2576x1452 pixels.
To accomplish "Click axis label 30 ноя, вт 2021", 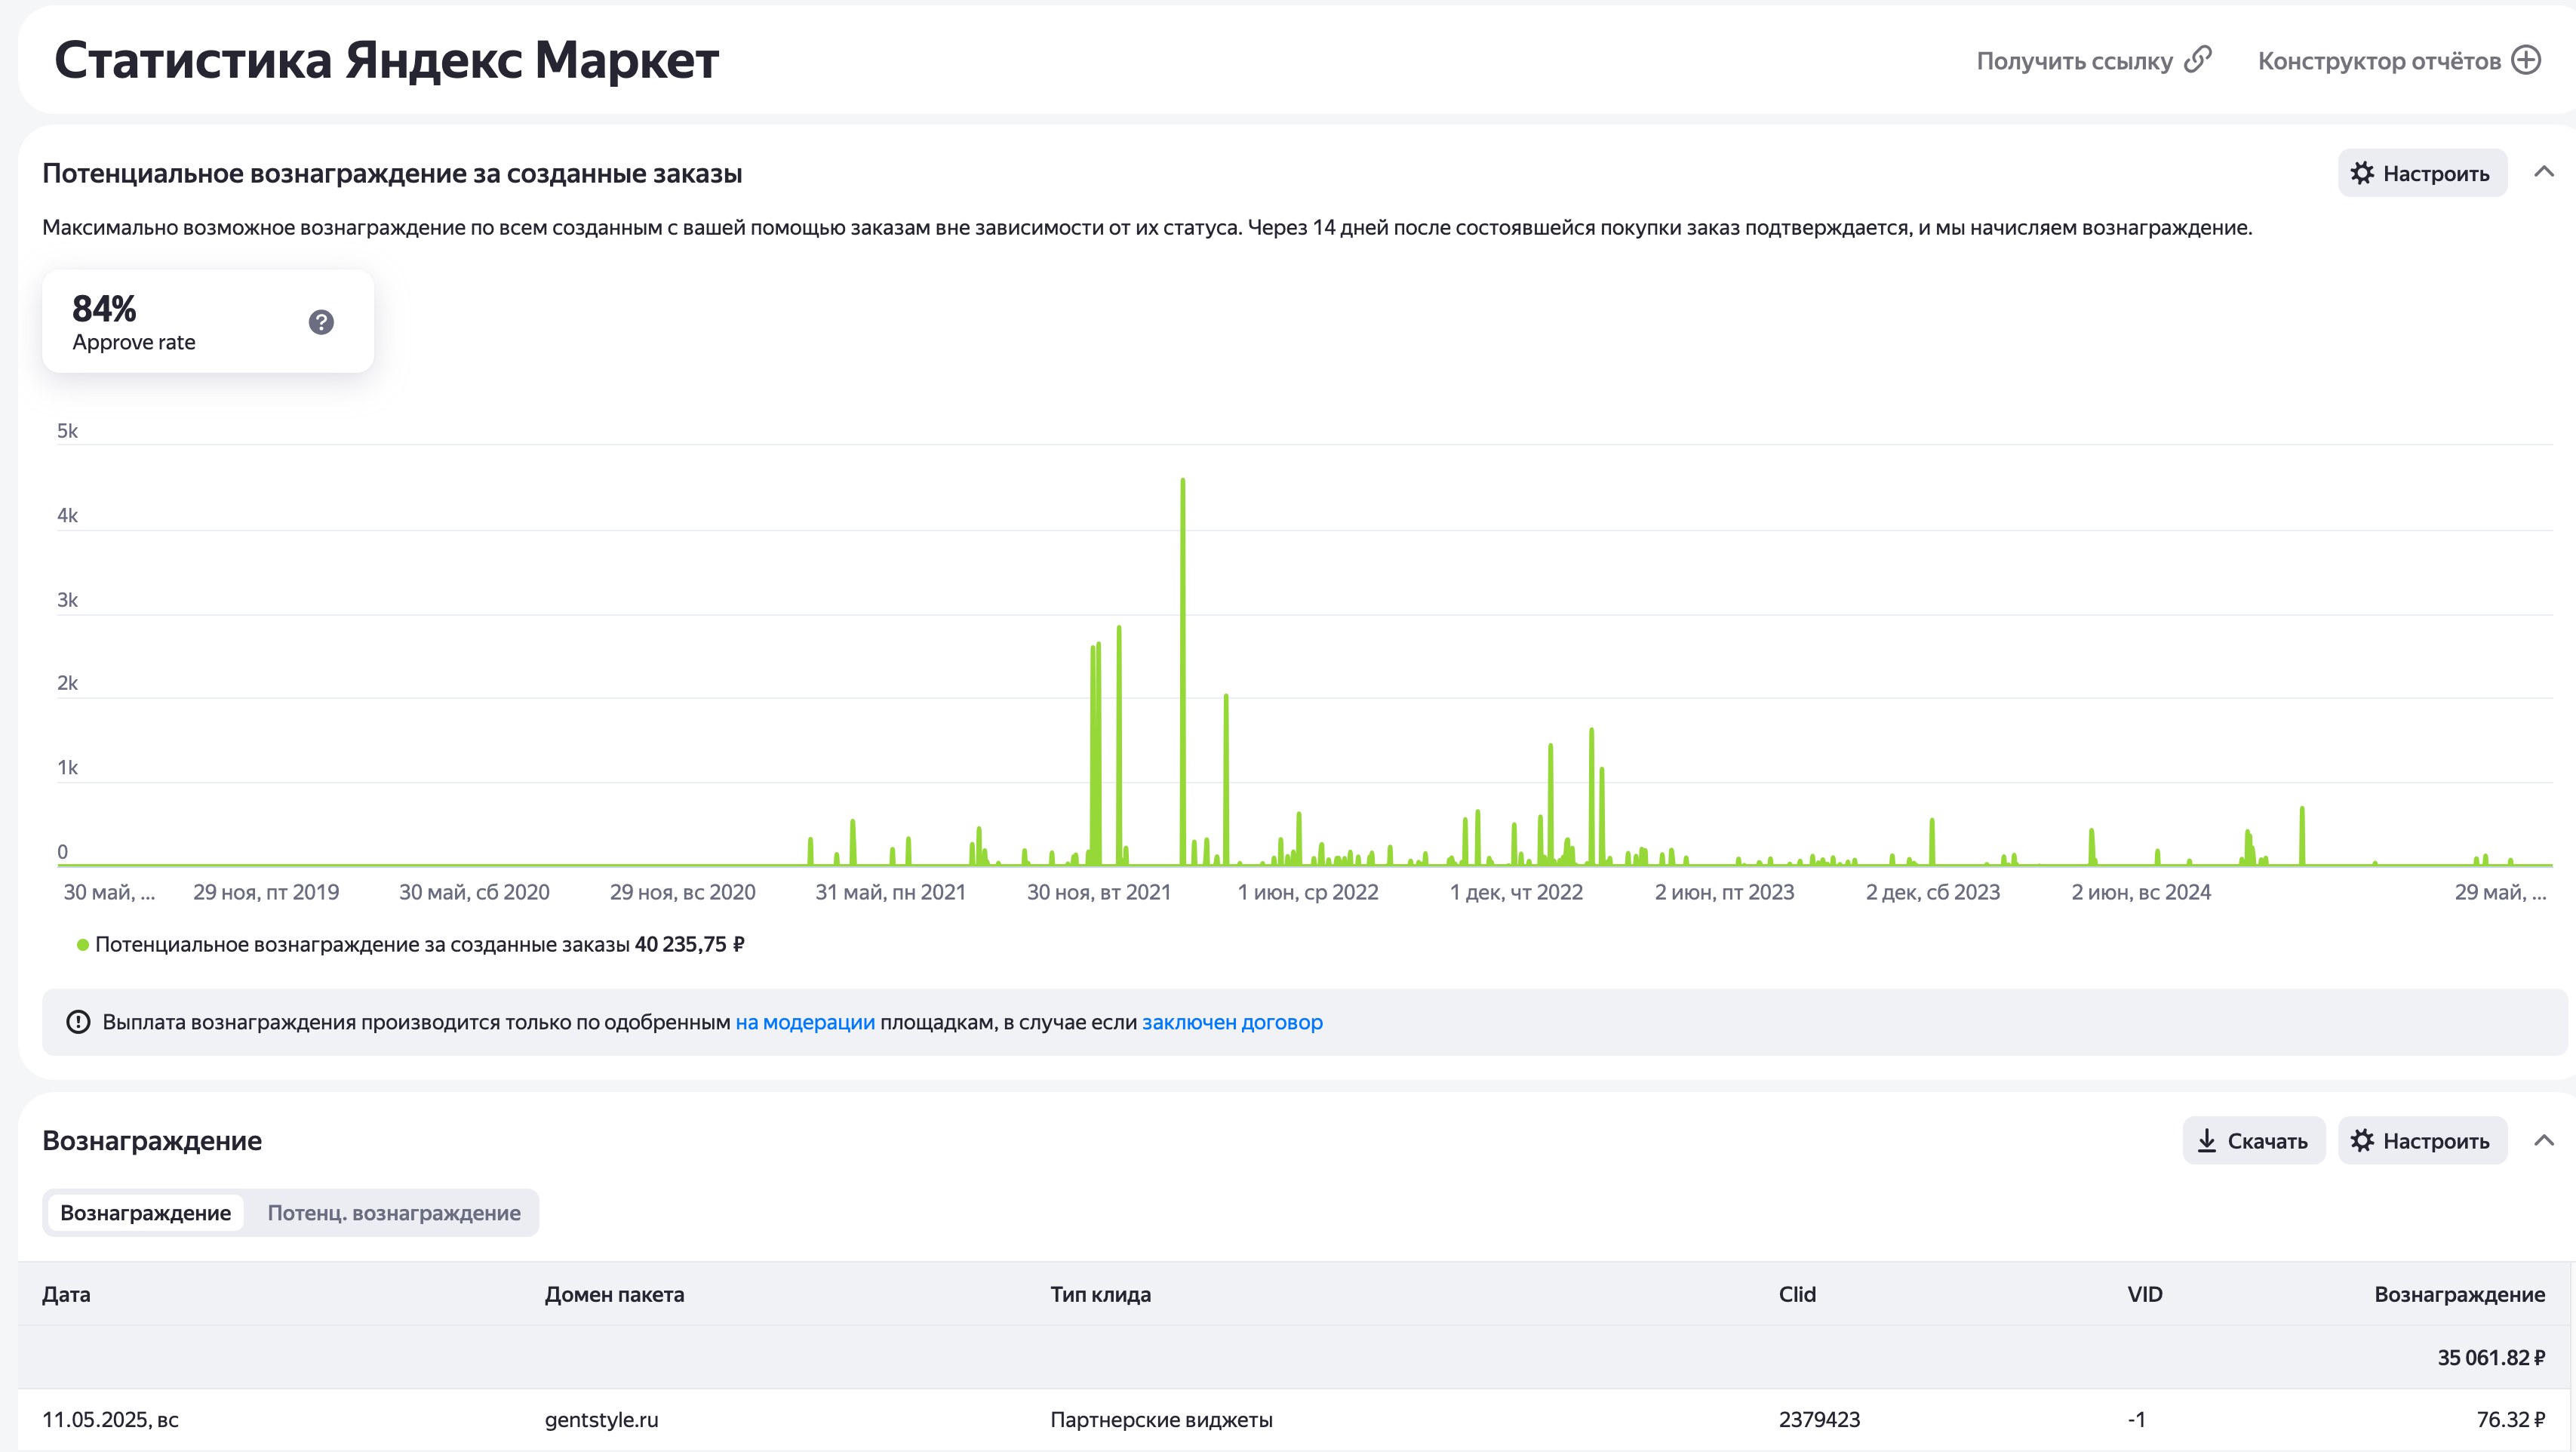I will pyautogui.click(x=1099, y=892).
